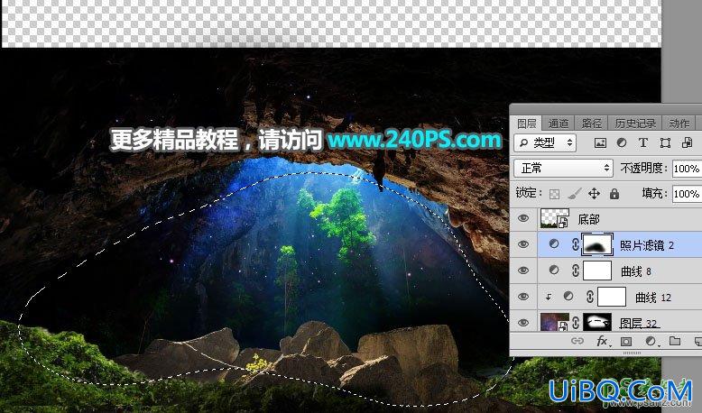
Task: Hide the 曲线 12 layer
Action: [523, 296]
